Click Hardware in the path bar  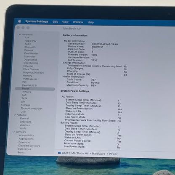click(98, 154)
